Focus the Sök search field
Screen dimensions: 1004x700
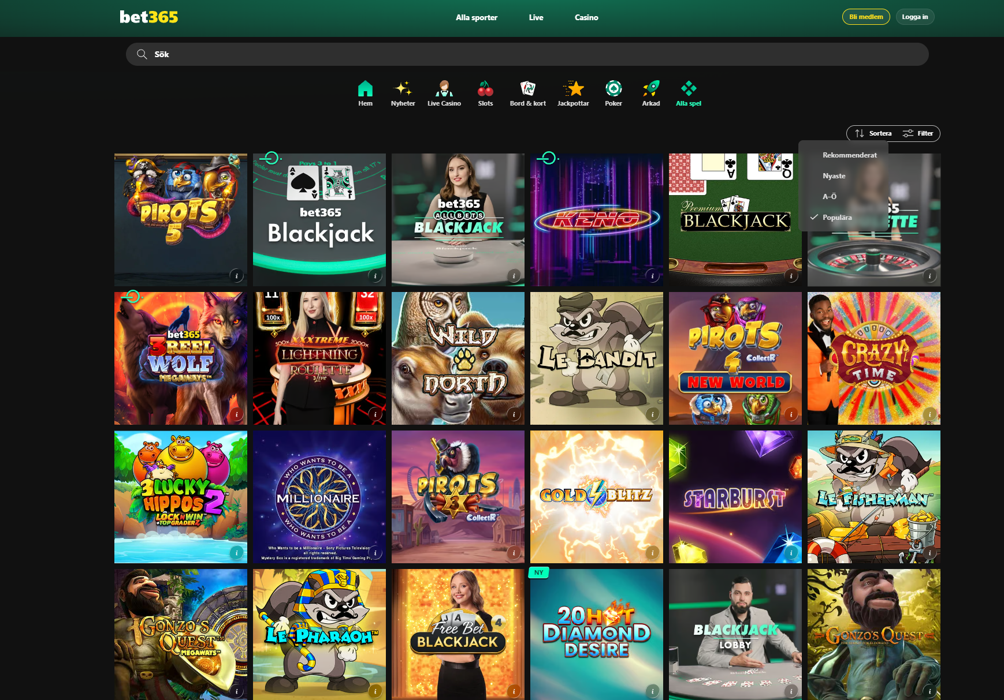[x=527, y=54]
